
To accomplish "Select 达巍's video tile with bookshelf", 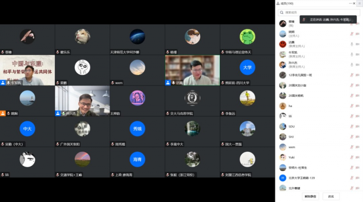I will pos(192,69).
